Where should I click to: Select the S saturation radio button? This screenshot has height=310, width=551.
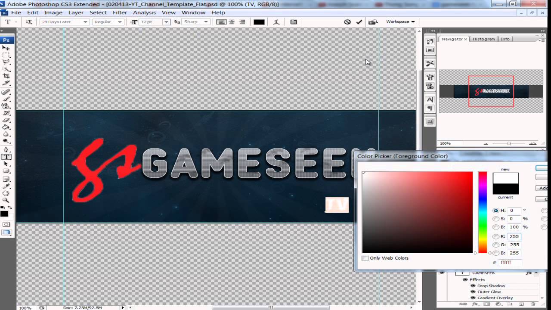[x=496, y=219]
